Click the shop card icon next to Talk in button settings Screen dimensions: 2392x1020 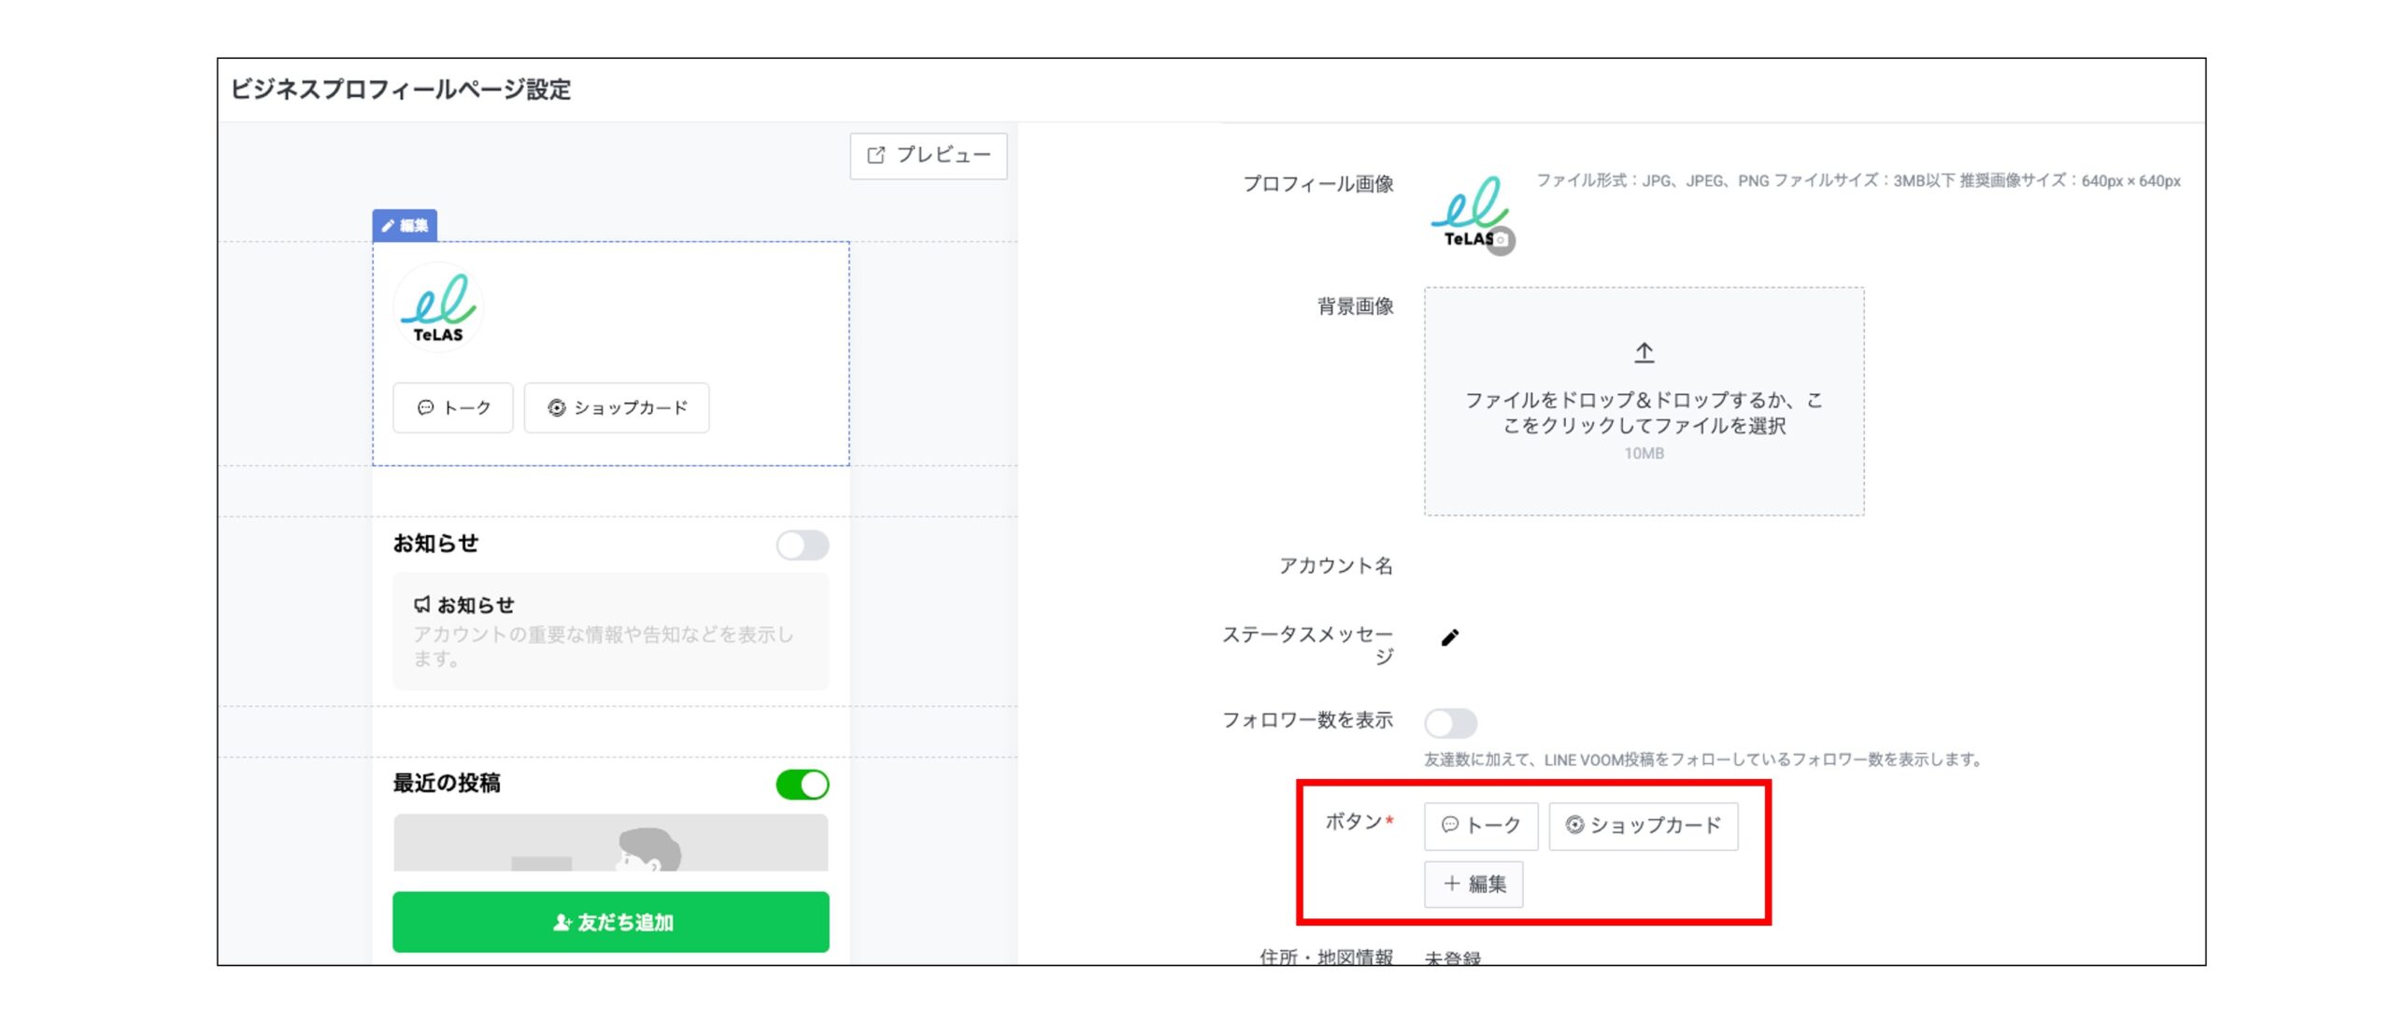tap(1576, 825)
